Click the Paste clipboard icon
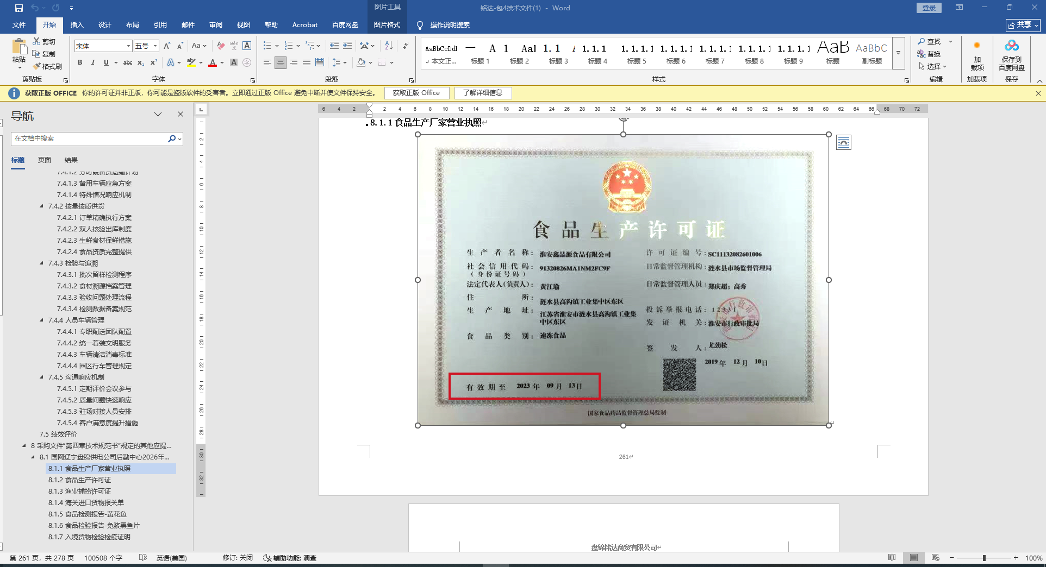The image size is (1046, 567). pyautogui.click(x=19, y=47)
